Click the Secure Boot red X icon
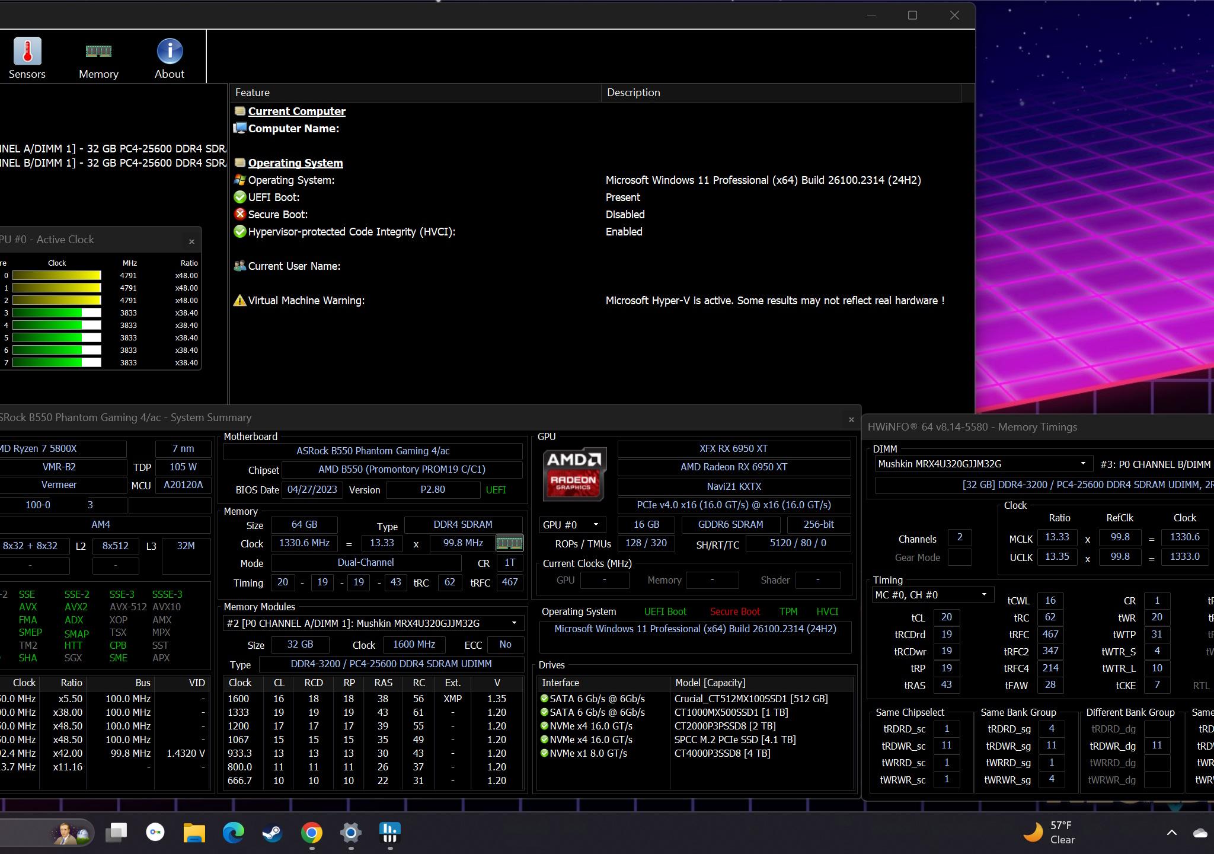 239,214
